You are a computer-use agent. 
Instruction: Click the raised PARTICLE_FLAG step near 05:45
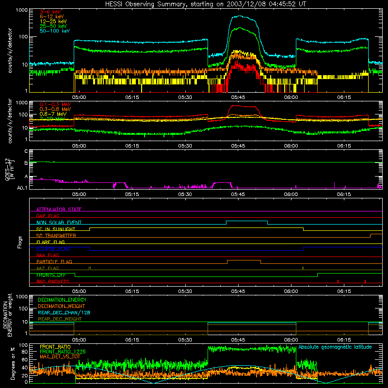click(x=244, y=260)
